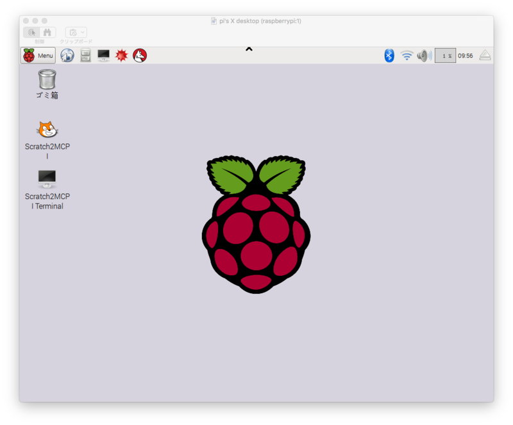
Task: Launch the web browser globe icon
Action: click(x=67, y=55)
